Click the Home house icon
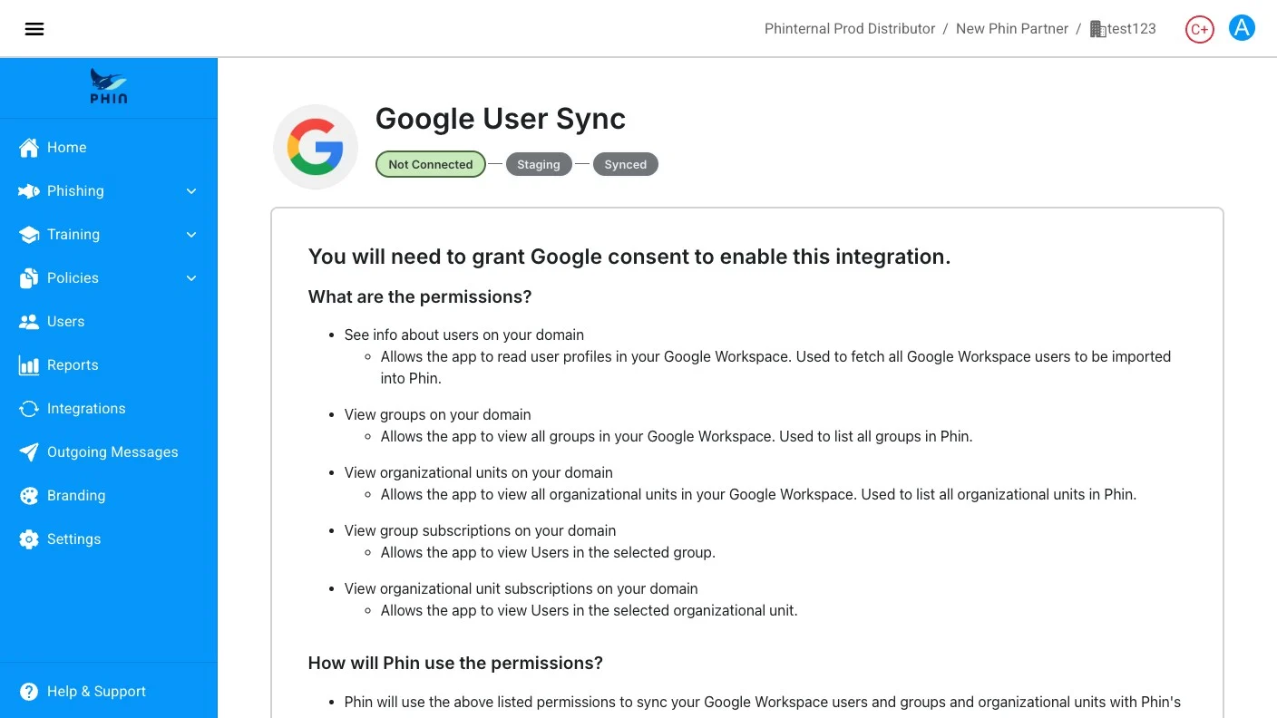 tap(29, 148)
